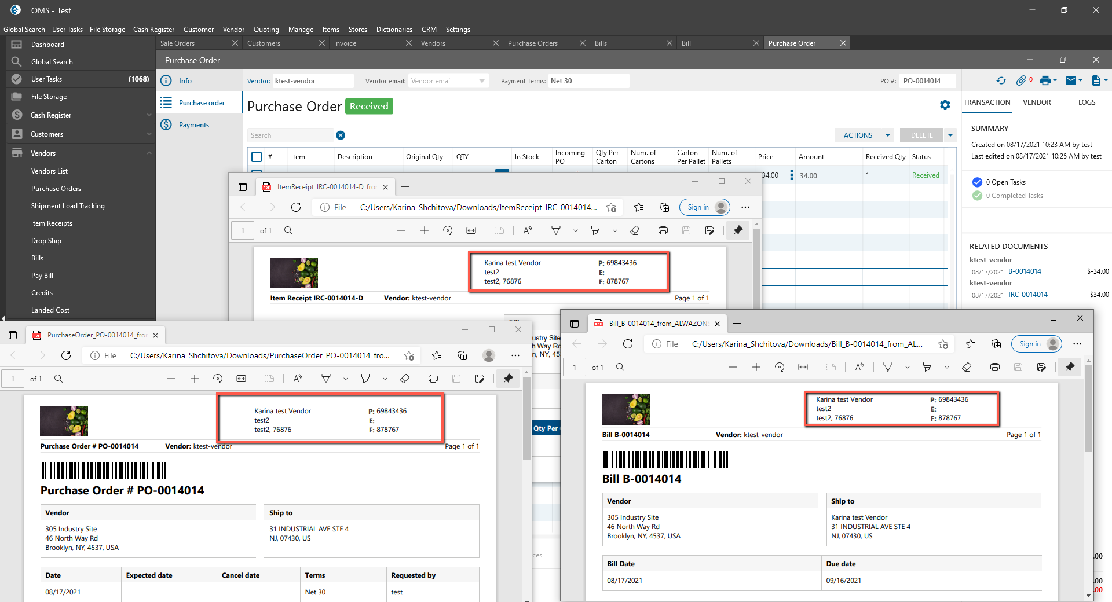
Task: Click zoom in icon in PurchaseOrder PDF viewer
Action: pyautogui.click(x=195, y=379)
